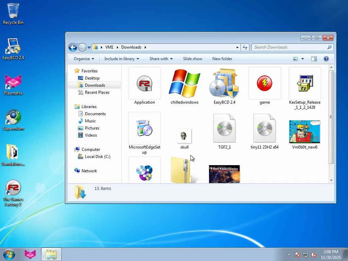Select the Application file icon
The image size is (348, 261).
(144, 84)
